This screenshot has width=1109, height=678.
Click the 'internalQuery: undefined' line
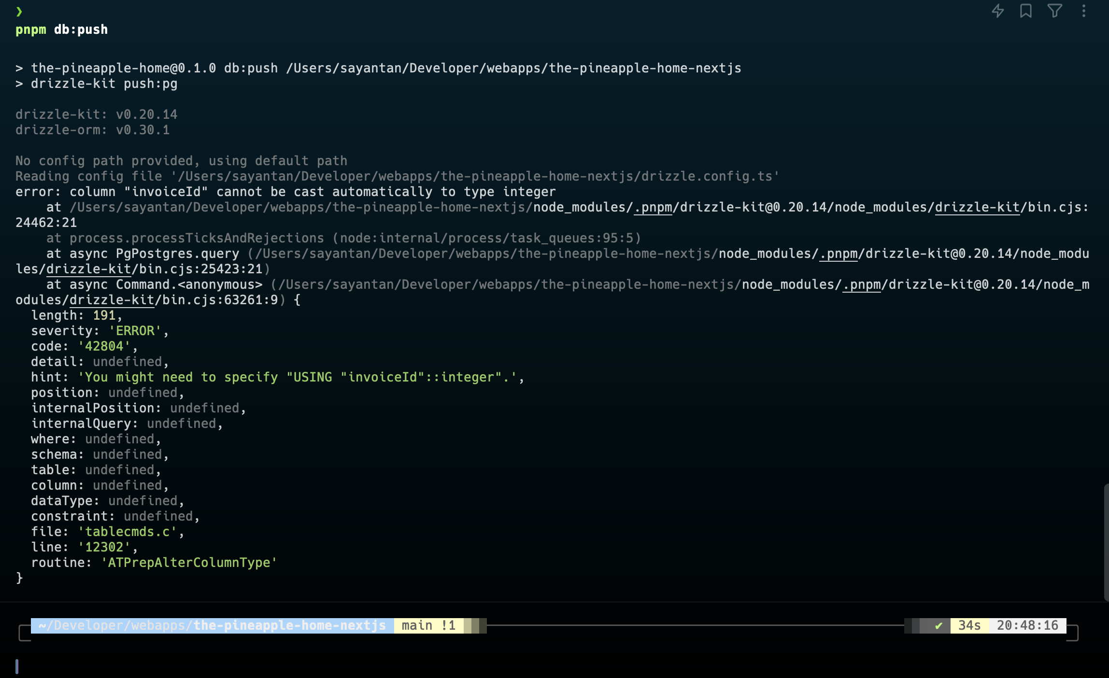128,424
